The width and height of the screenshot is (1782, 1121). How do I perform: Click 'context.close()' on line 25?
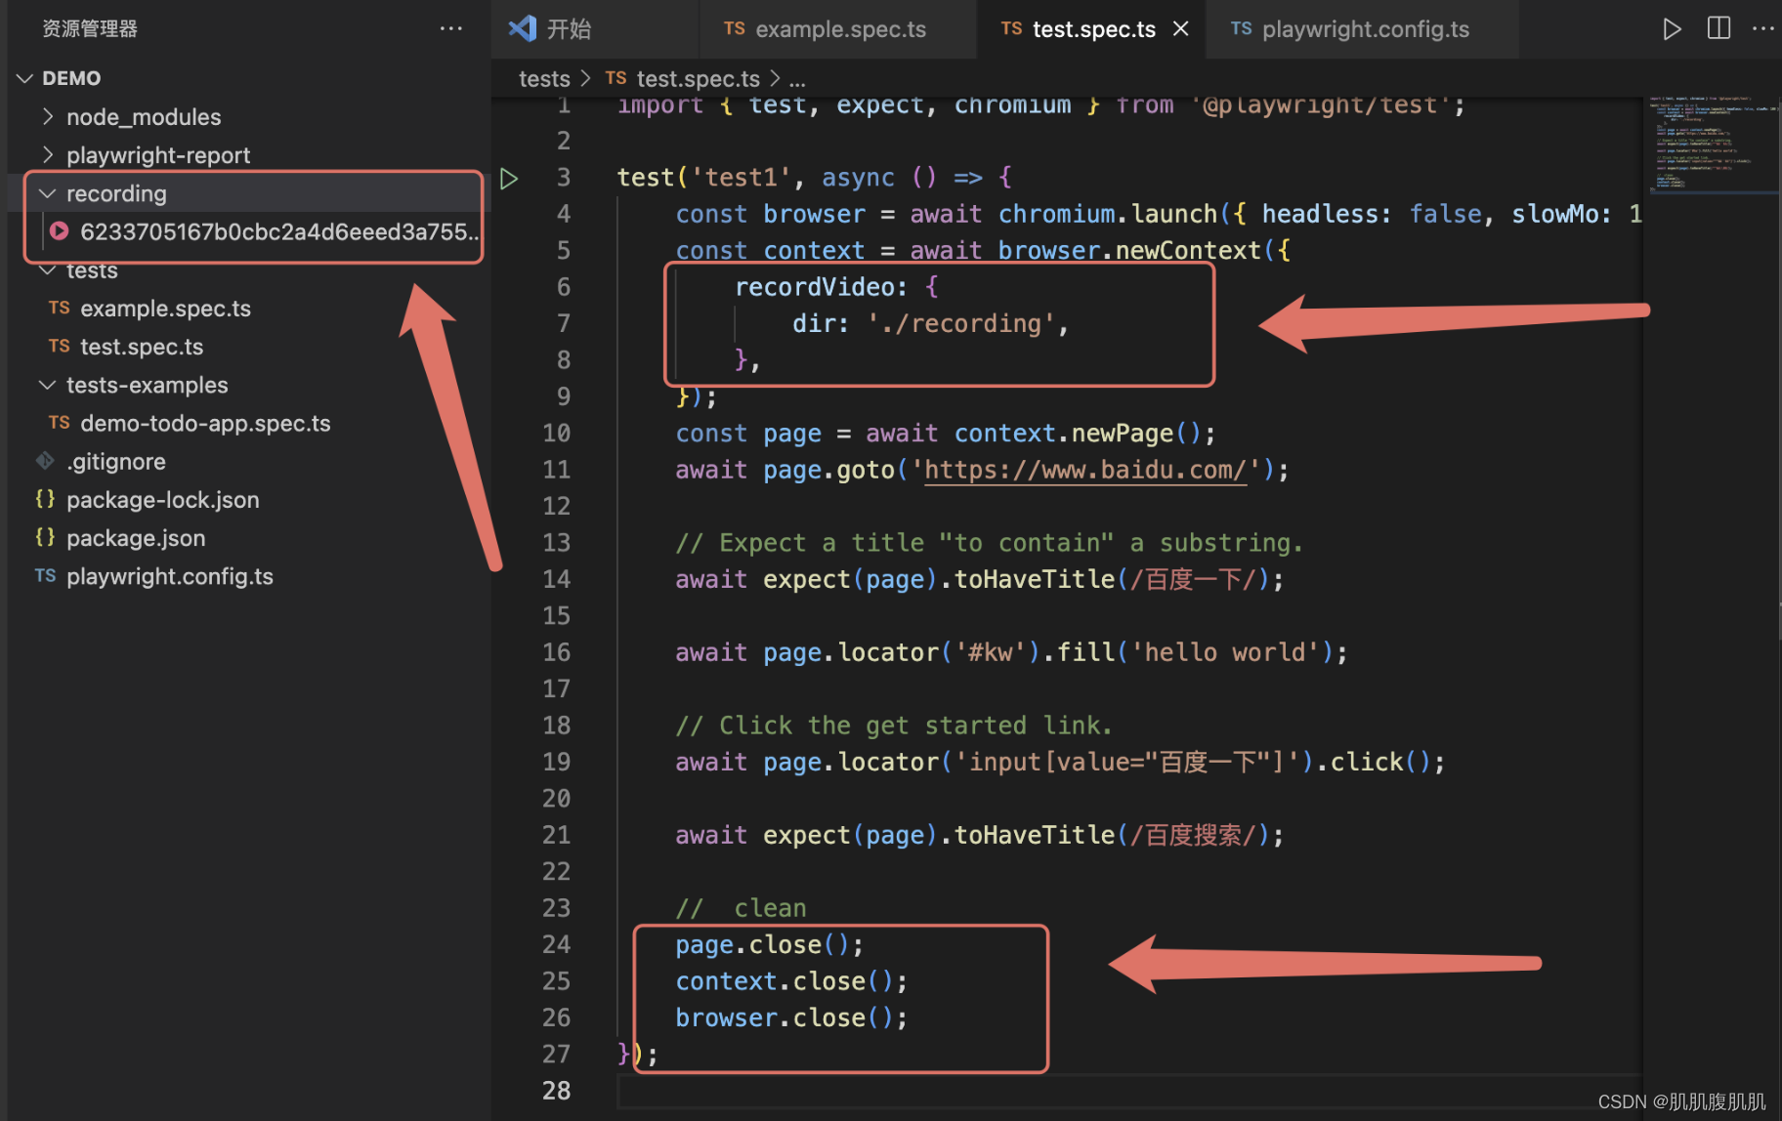pyautogui.click(x=784, y=981)
